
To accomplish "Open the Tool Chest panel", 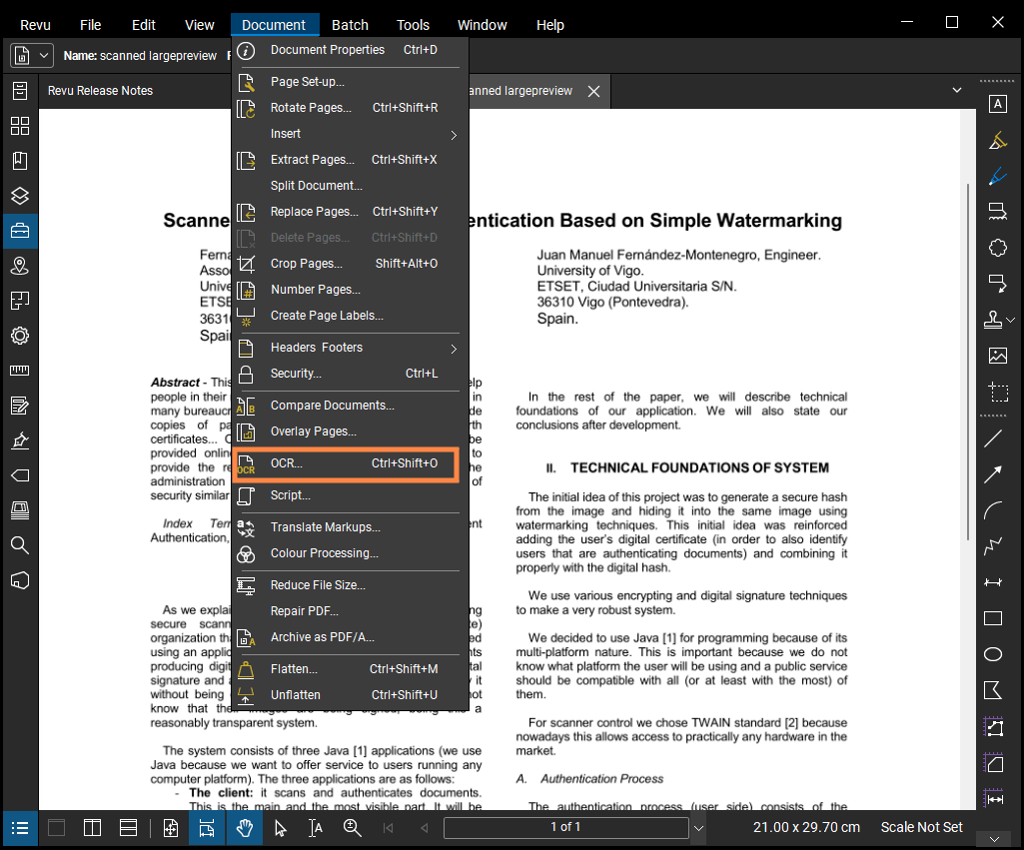I will click(x=19, y=231).
